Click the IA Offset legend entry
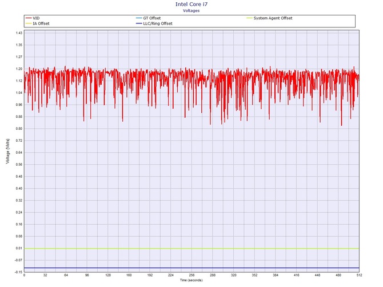Screen dimensions: 383x287 pos(37,23)
